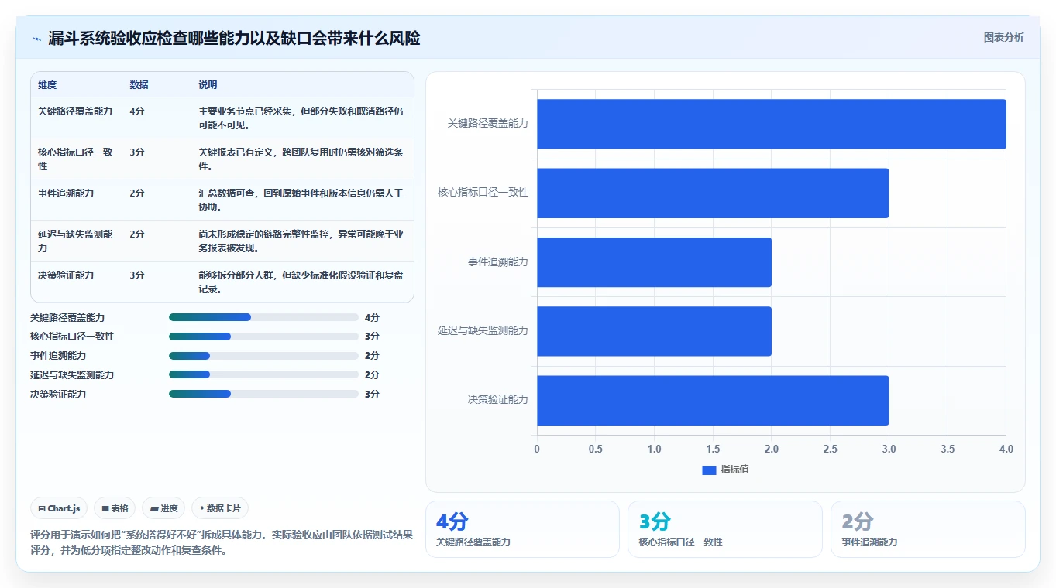Select the 进度 tag chip
The image size is (1056, 588).
(x=163, y=508)
